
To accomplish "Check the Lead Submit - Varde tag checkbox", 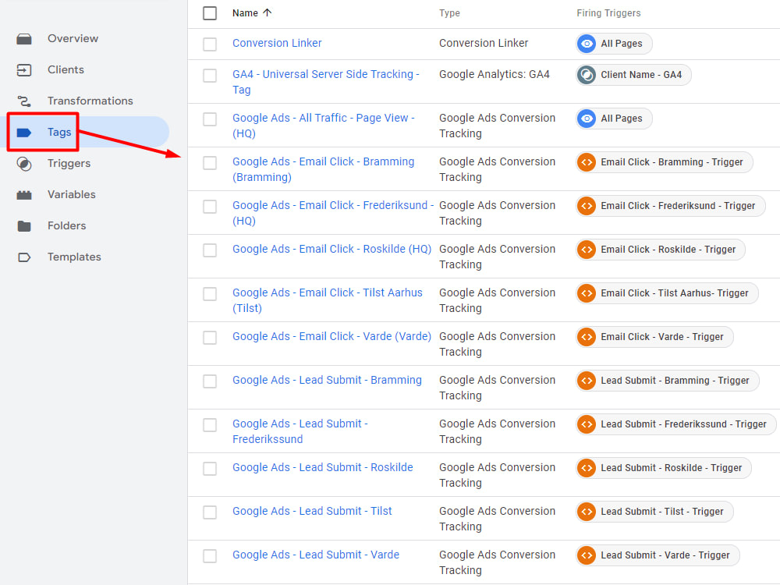I will point(210,555).
